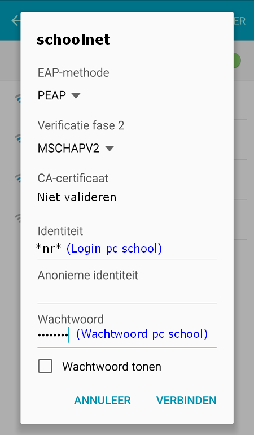Click ANNULEER to cancel
Image resolution: width=254 pixels, height=435 pixels.
click(x=102, y=401)
